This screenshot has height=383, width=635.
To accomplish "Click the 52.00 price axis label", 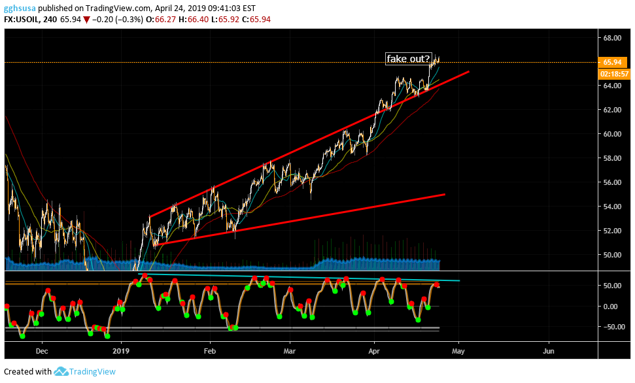I will (x=612, y=231).
